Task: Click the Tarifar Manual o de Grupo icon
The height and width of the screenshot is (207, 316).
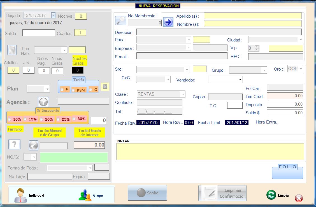Action: point(33,145)
